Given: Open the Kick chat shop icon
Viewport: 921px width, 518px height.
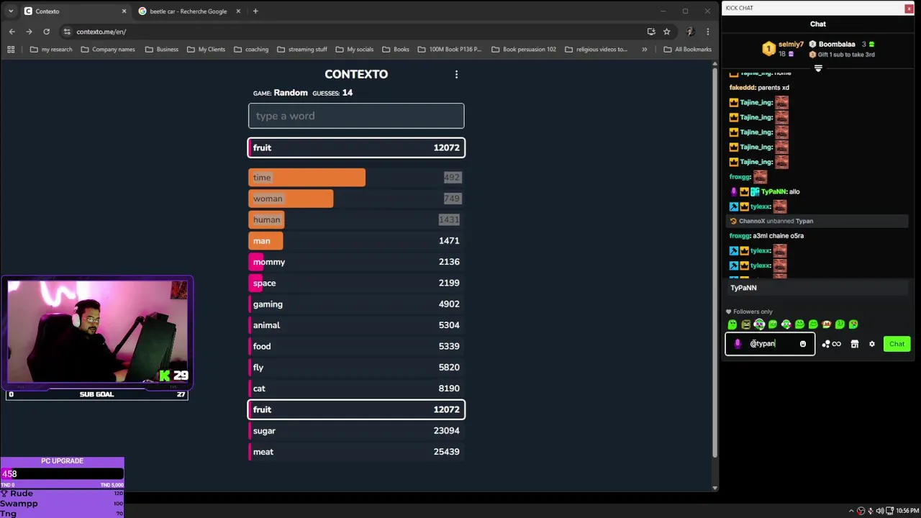Looking at the screenshot, I should 855,344.
